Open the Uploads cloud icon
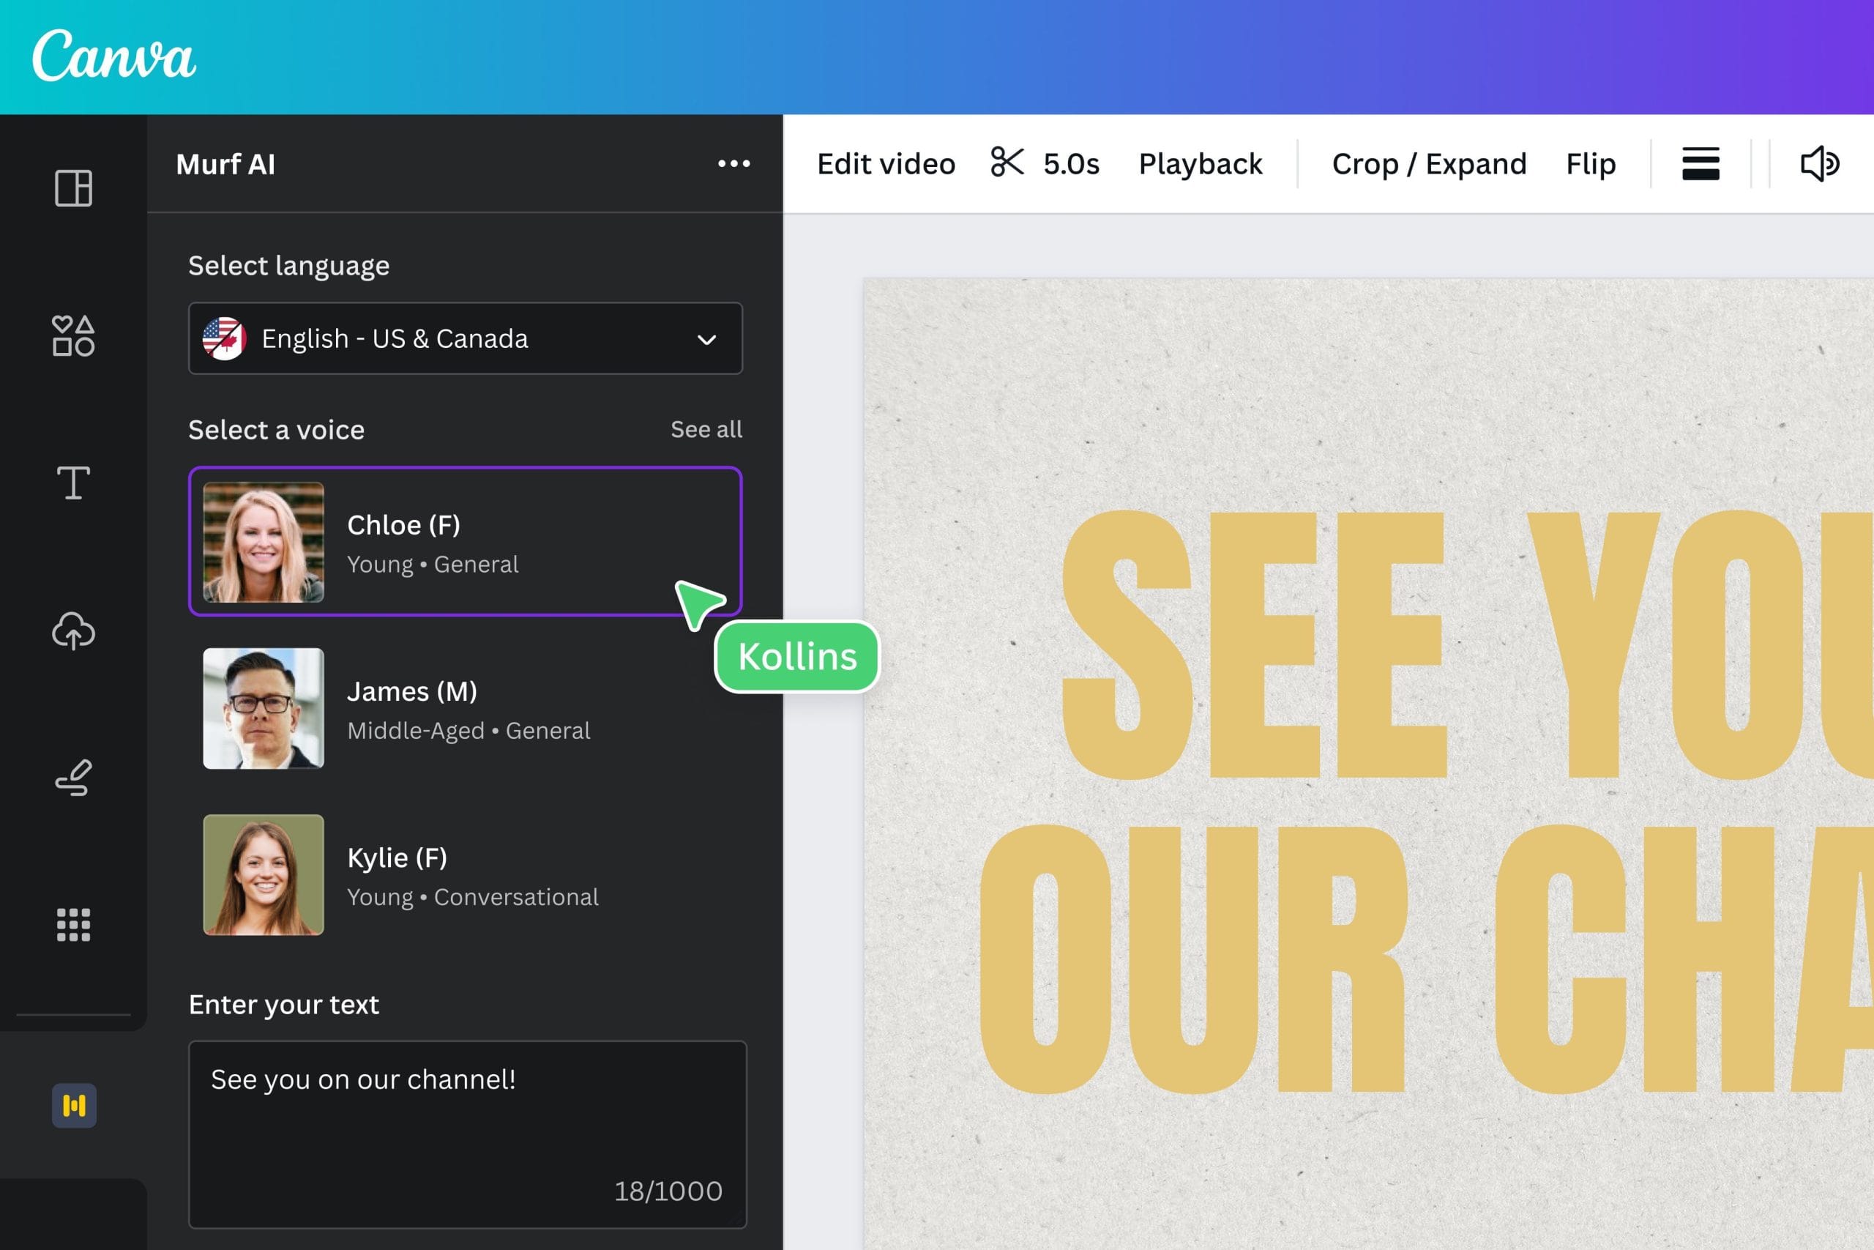Screen dimensions: 1874x1250 [x=73, y=630]
